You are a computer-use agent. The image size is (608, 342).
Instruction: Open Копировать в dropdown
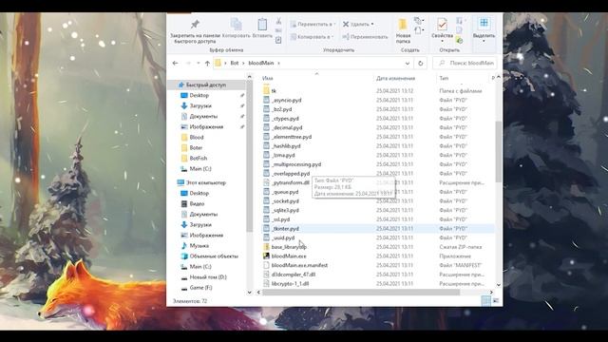[x=313, y=37]
